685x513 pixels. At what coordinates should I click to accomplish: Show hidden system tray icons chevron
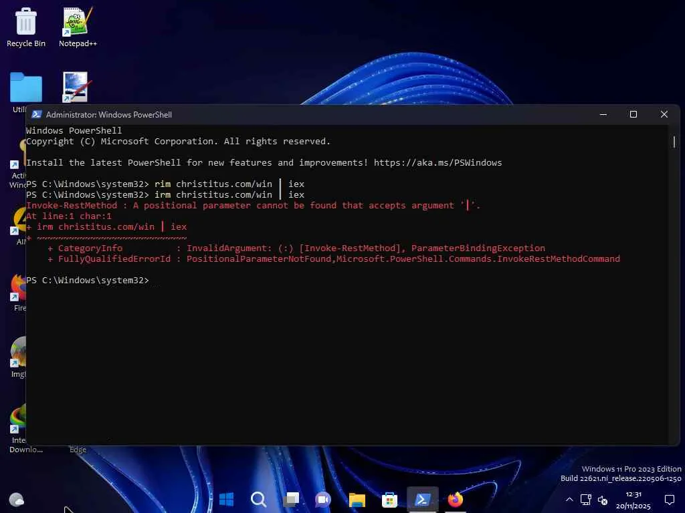(x=569, y=500)
